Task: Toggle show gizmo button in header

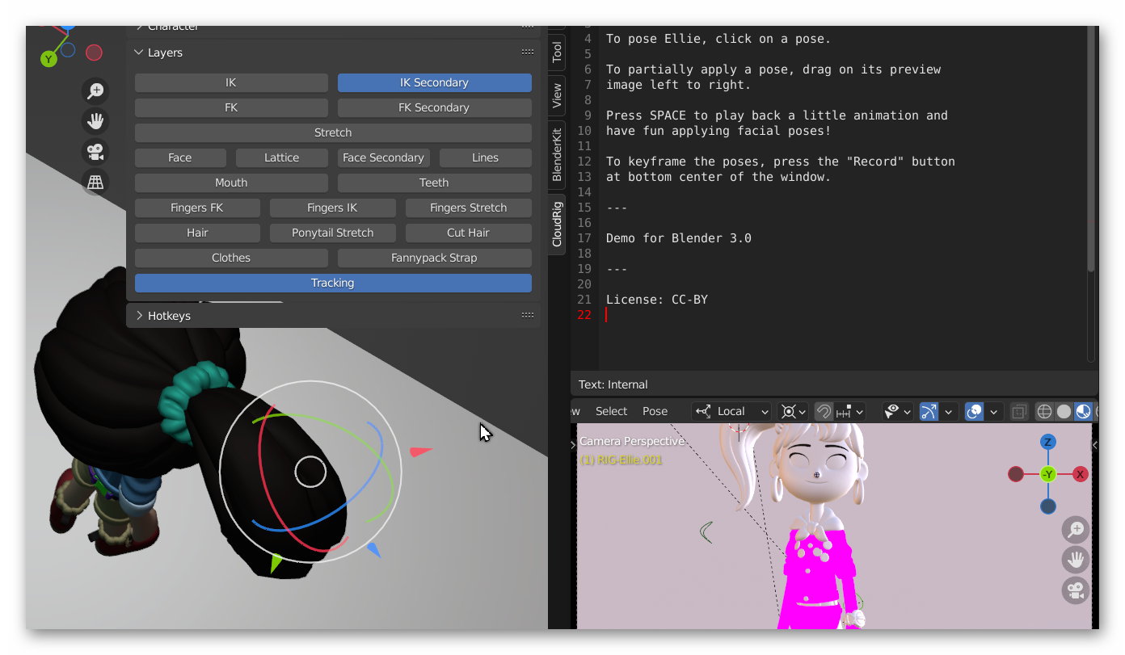Action: point(929,411)
